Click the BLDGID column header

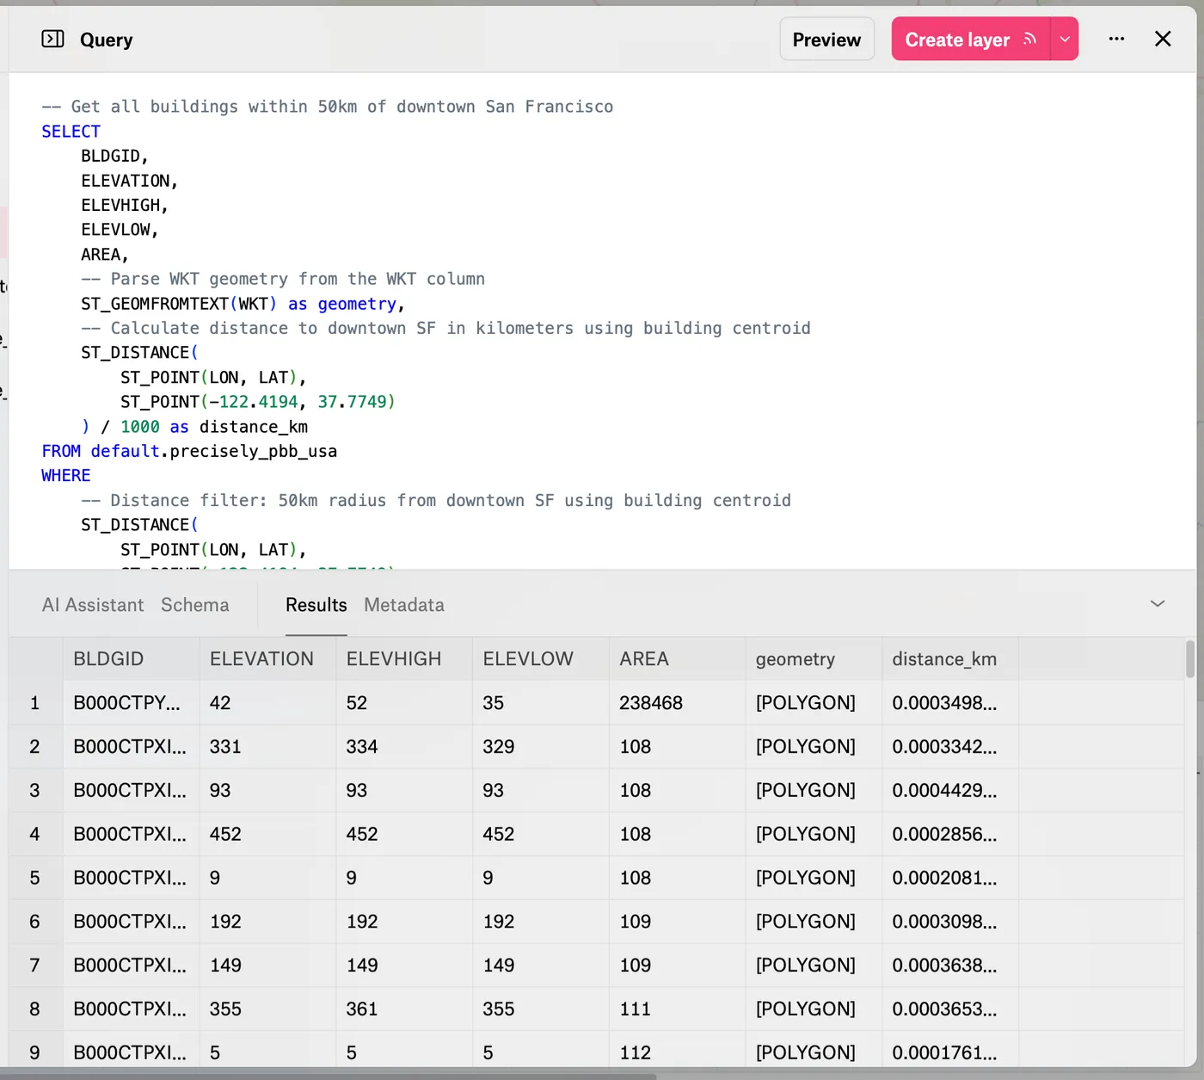pyautogui.click(x=131, y=659)
